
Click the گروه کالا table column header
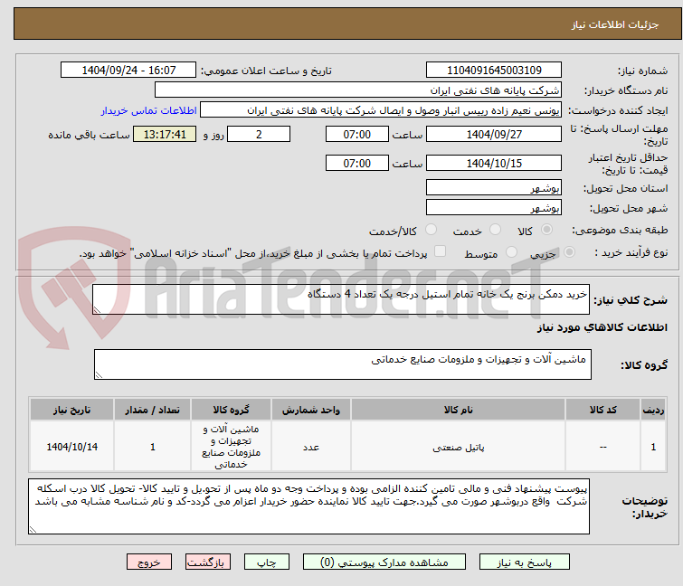tap(231, 410)
